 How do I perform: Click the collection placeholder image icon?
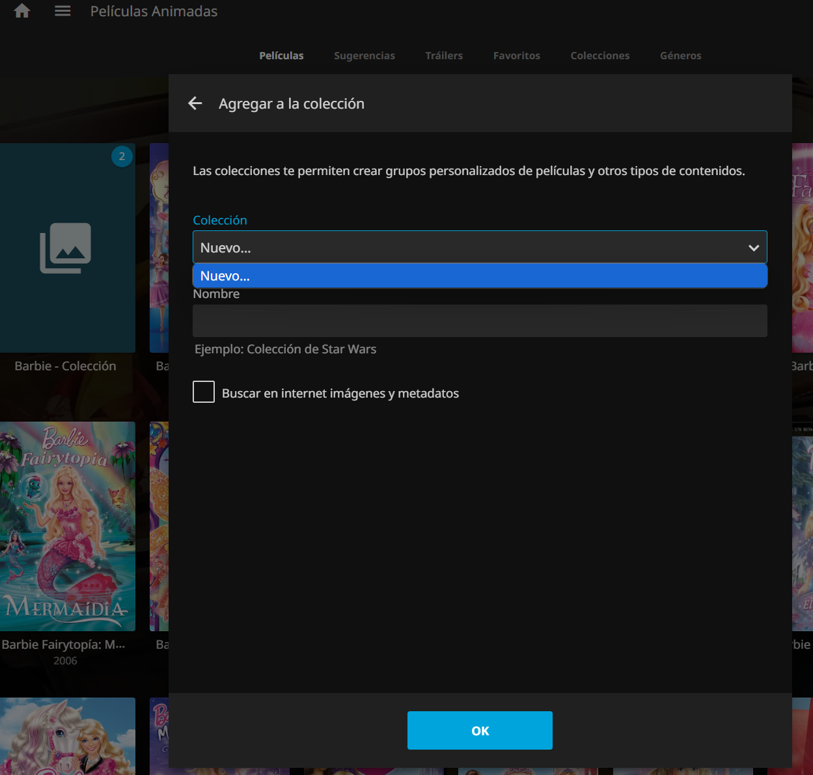(66, 248)
